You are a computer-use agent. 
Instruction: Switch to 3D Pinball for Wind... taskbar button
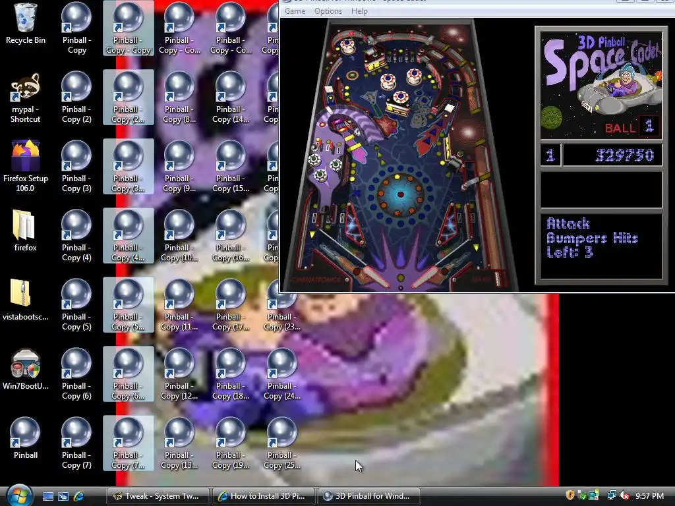coord(368,496)
